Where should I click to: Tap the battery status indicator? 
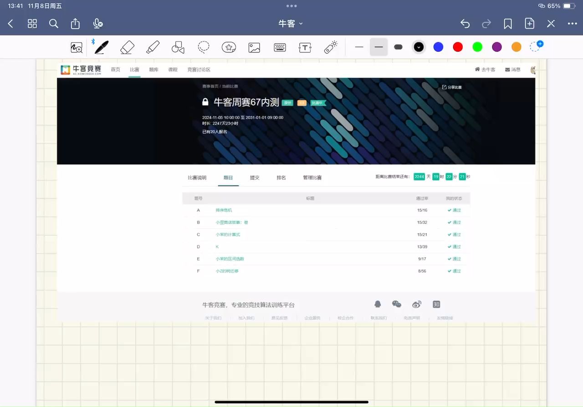pos(569,6)
